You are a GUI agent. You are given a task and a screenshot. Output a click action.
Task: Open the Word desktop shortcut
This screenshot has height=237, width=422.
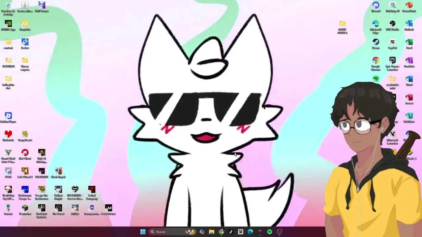pos(409,81)
